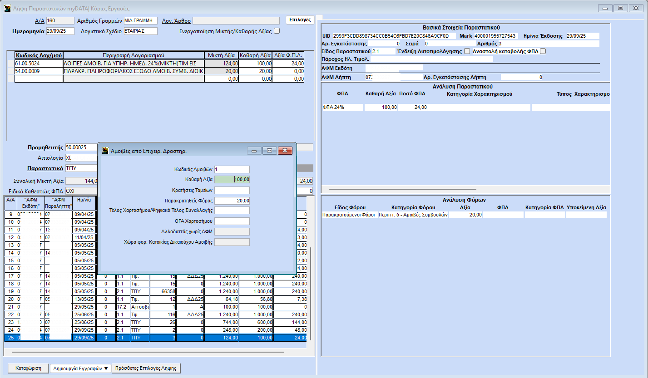
Task: Click the underlined Παραστατικό label
Action: [x=45, y=168]
